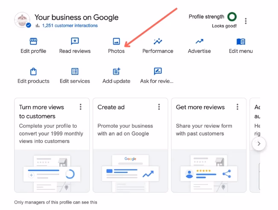The height and width of the screenshot is (210, 278).
Task: Open options menu on Create ad card
Action: [159, 107]
